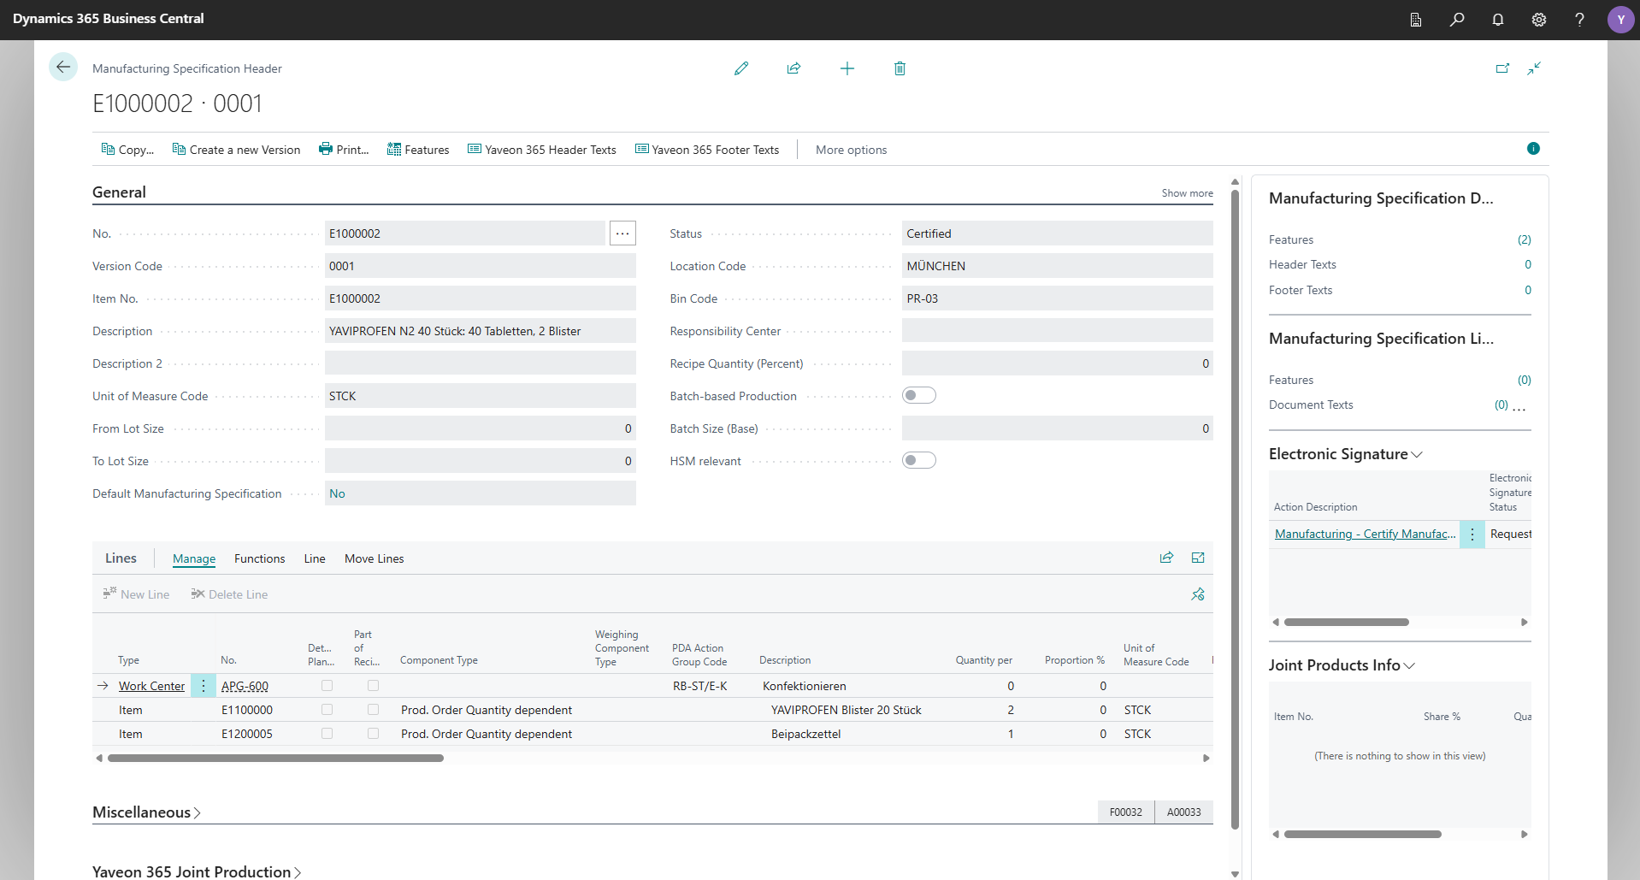Click the plus icon to create new record
This screenshot has height=880, width=1640.
(x=847, y=68)
